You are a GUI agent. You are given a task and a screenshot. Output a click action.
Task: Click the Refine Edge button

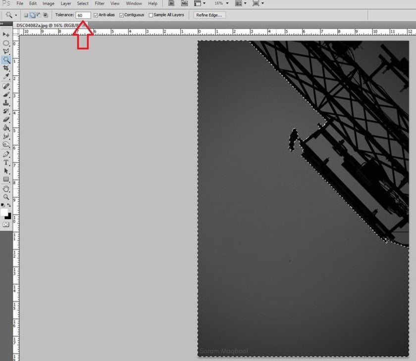(x=209, y=15)
